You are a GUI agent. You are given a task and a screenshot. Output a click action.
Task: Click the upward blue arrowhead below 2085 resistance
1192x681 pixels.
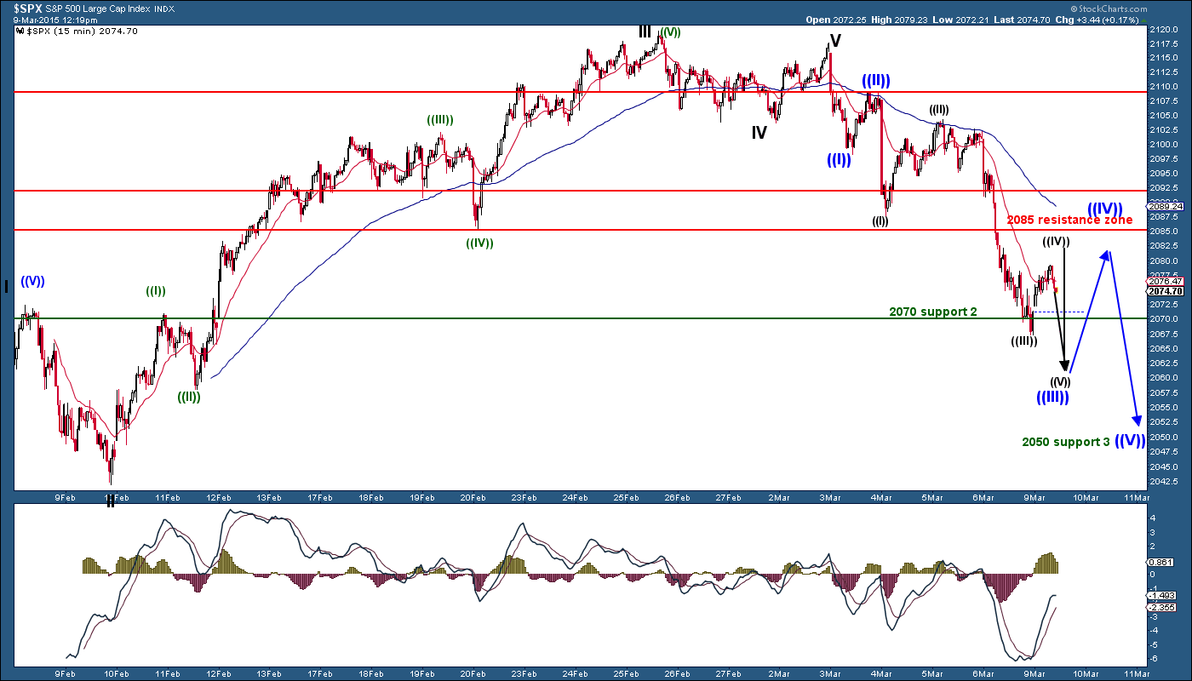pos(1106,256)
